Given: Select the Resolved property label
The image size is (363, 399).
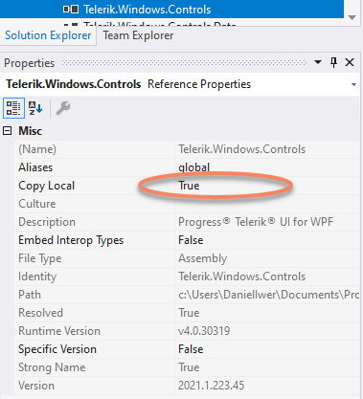Looking at the screenshot, I should click(40, 313).
